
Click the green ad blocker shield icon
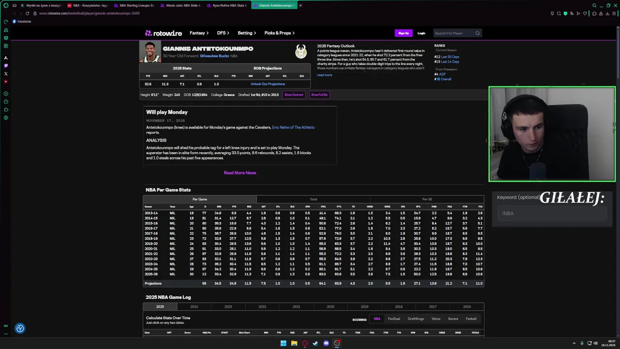click(x=565, y=14)
